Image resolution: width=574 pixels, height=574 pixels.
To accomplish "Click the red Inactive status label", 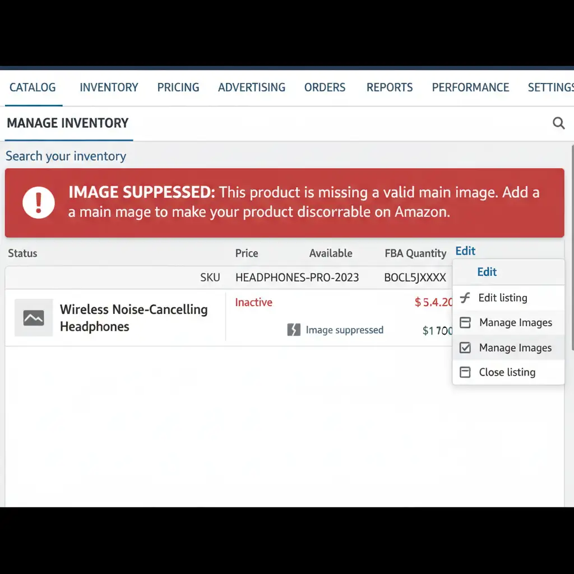I will click(253, 303).
